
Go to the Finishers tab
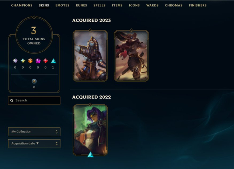coord(198,6)
